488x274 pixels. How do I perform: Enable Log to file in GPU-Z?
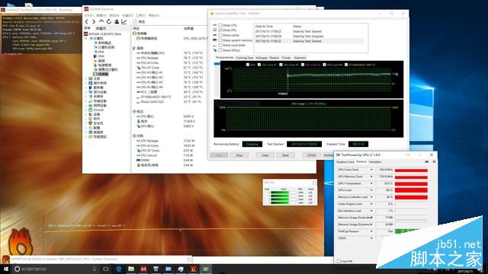pyautogui.click(x=339, y=261)
